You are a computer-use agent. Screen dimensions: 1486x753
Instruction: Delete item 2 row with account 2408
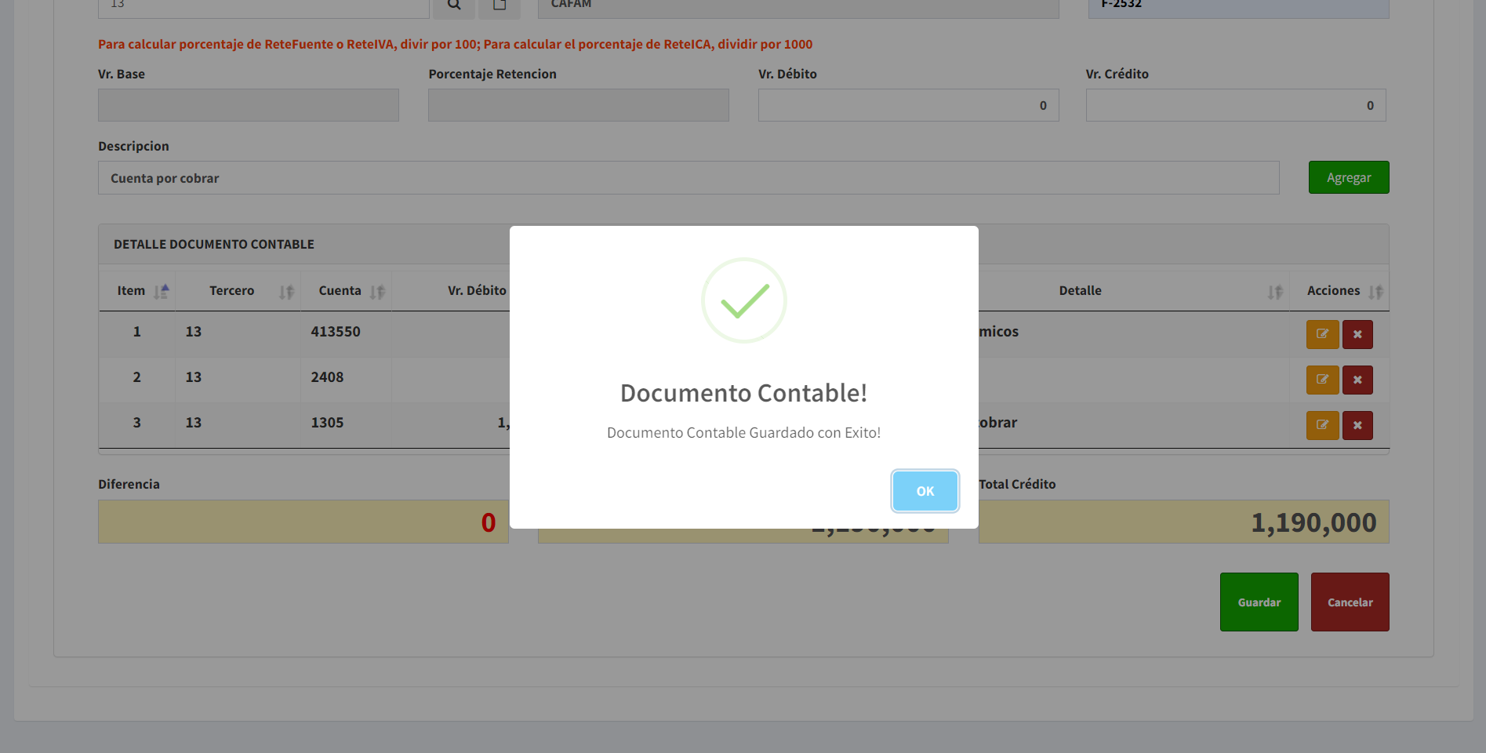[1357, 380]
